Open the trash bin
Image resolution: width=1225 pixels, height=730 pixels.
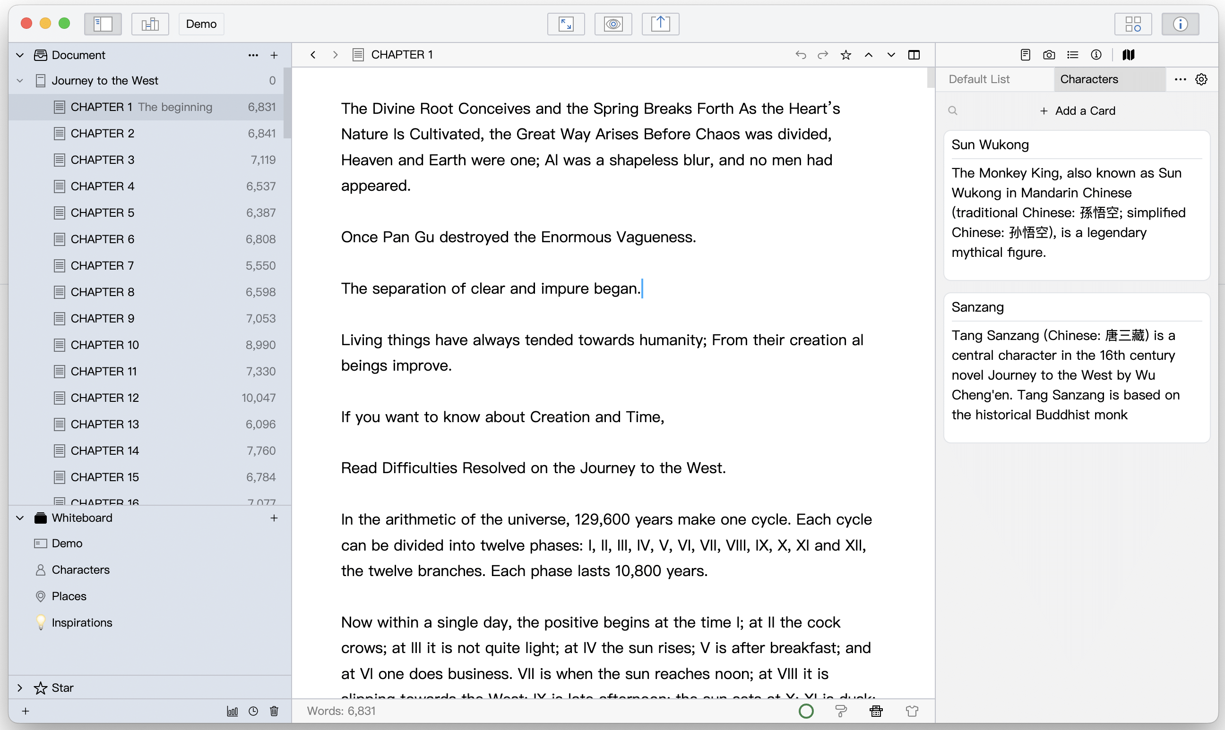click(274, 711)
